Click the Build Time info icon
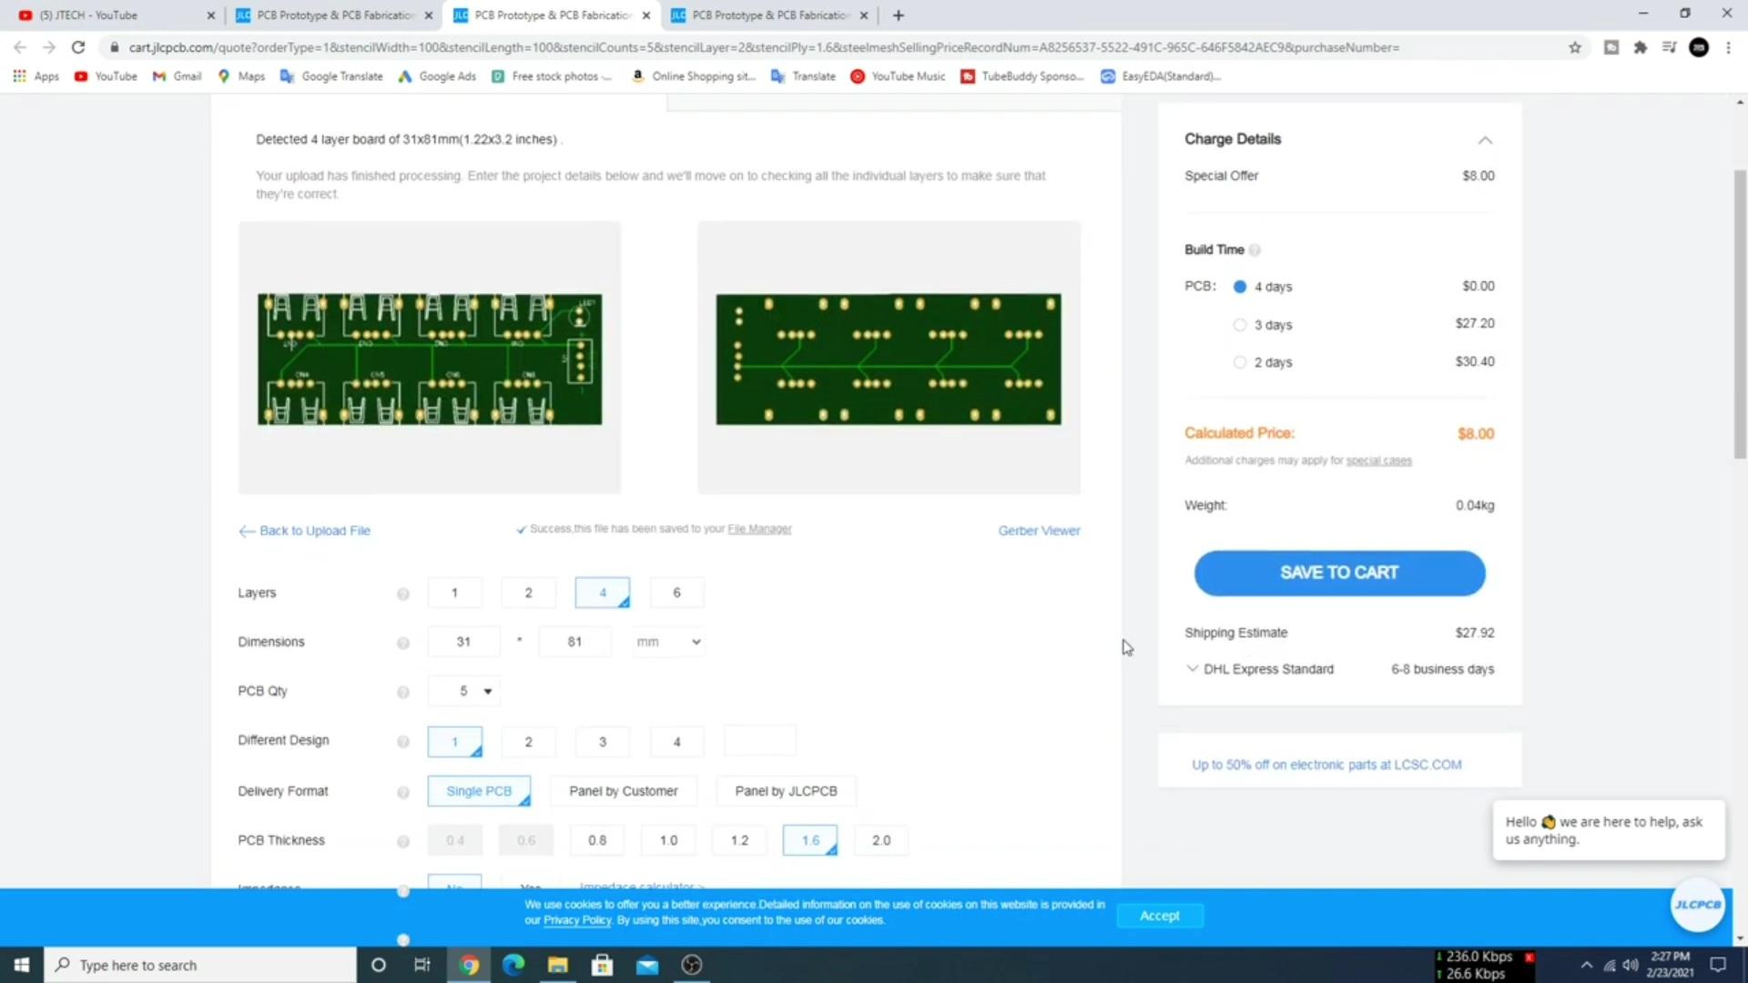 [x=1255, y=250]
